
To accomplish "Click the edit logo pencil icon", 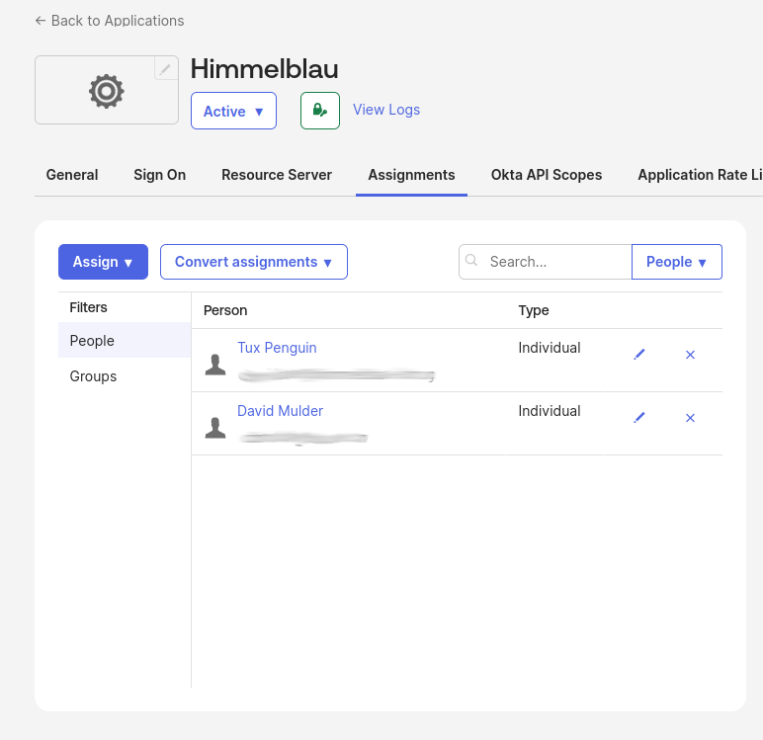I will [165, 68].
